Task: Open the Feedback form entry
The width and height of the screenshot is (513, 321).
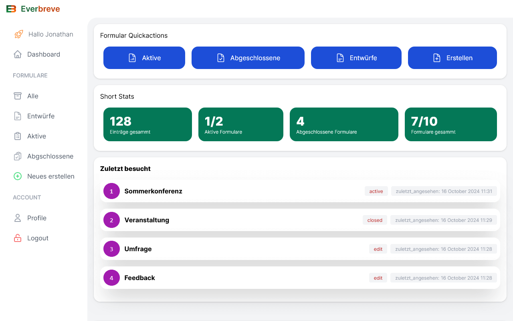Action: pos(300,278)
